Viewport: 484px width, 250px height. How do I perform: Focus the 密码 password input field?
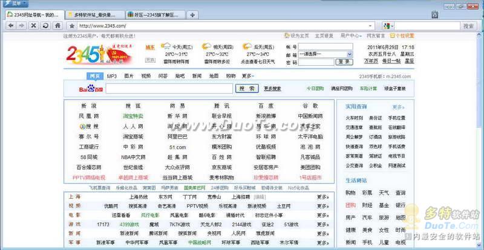pos(316,62)
